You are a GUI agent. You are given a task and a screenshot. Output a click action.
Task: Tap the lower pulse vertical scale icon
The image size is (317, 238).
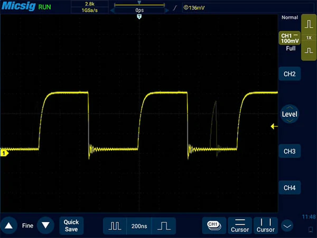tap(309, 50)
